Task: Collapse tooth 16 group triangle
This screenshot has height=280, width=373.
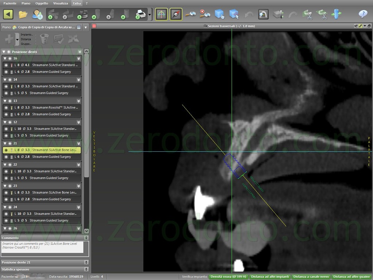Action: point(5,58)
